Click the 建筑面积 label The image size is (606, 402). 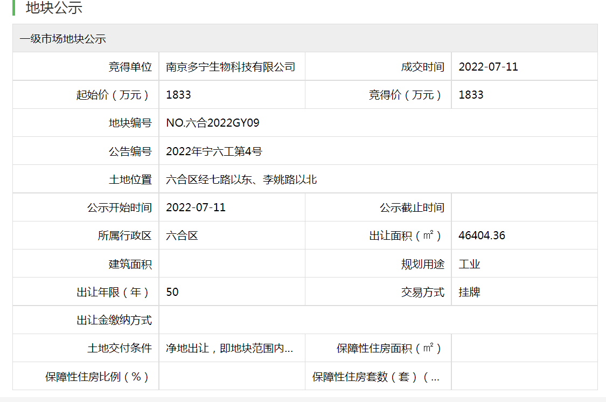130,264
